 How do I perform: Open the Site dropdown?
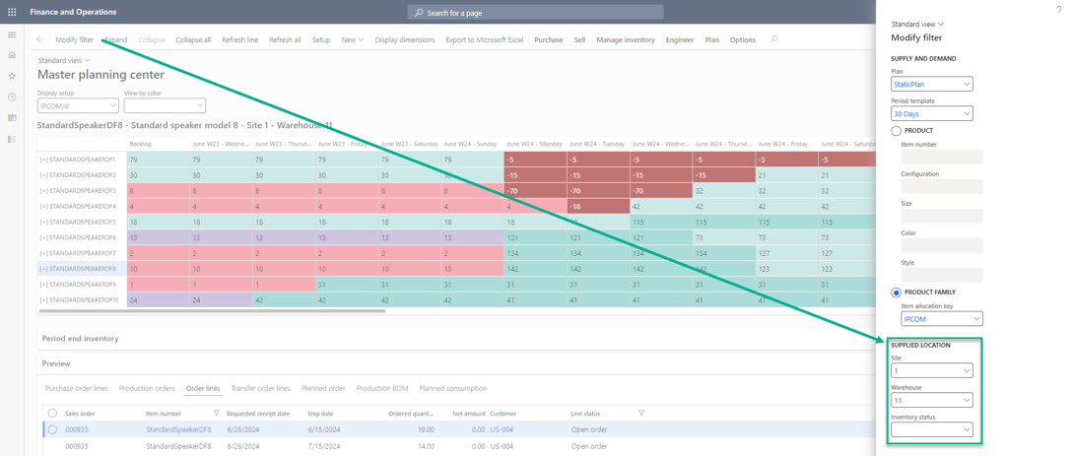click(932, 370)
